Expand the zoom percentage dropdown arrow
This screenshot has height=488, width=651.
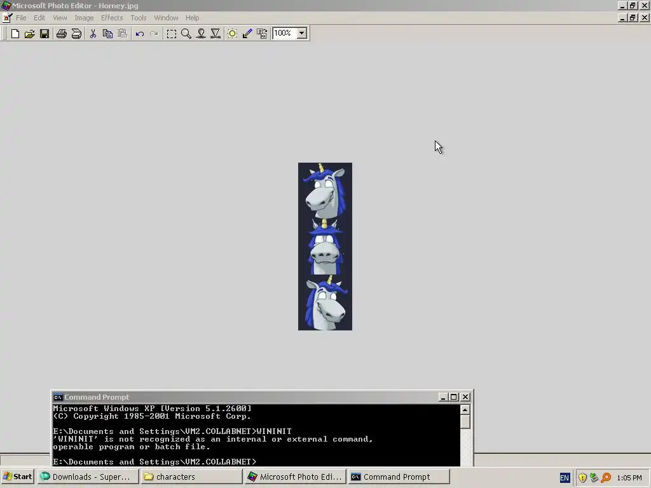click(302, 33)
